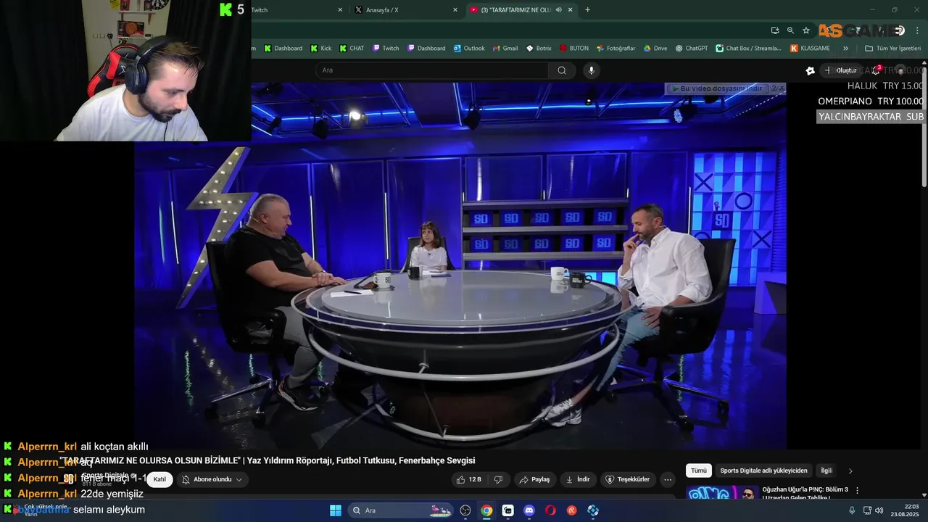
Task: Open the BUTON bookmark
Action: tap(574, 49)
